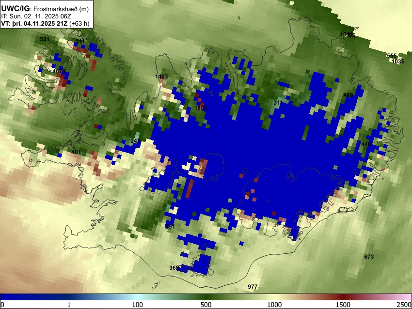Image resolution: width=412 pixels, height=309 pixels.
Task: Click the cyan 100 band of the color scale
Action: point(138,297)
